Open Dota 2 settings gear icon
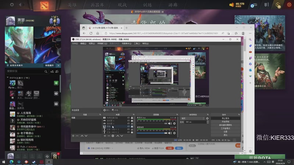The width and height of the screenshot is (294, 165). coord(12,4)
